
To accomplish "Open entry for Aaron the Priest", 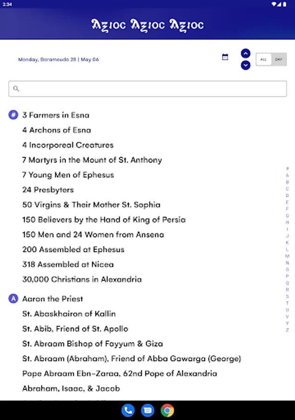I will click(52, 299).
